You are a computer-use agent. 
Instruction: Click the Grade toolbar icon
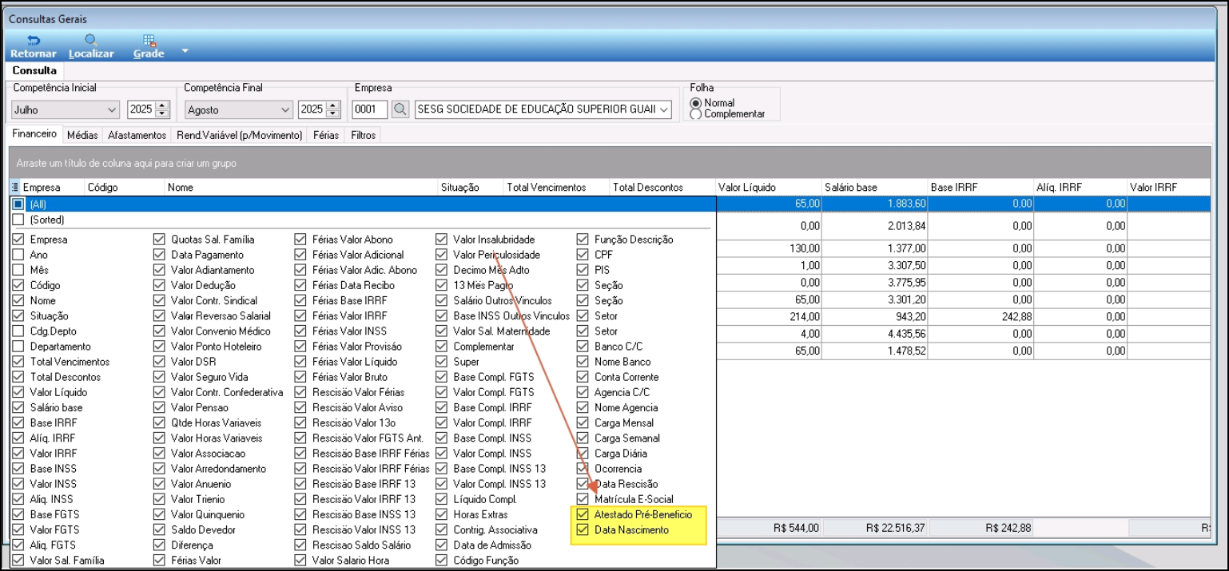pos(149,46)
